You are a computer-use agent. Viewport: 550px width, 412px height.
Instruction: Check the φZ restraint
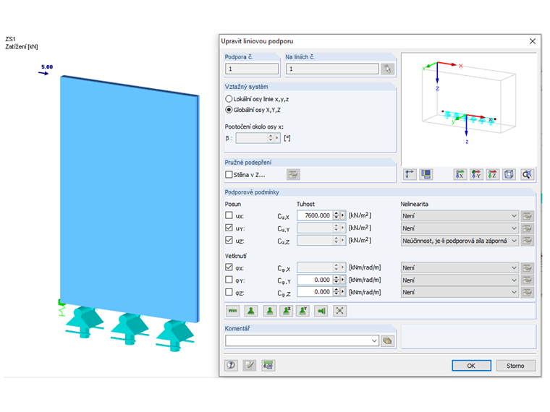[x=229, y=292]
